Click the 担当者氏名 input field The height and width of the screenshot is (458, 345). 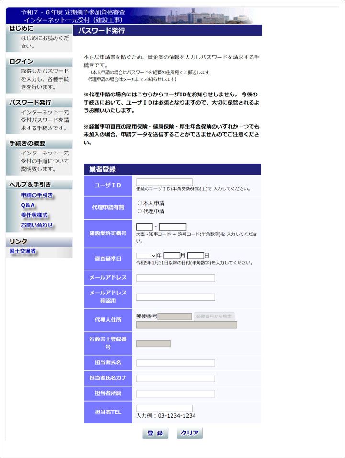[175, 363]
